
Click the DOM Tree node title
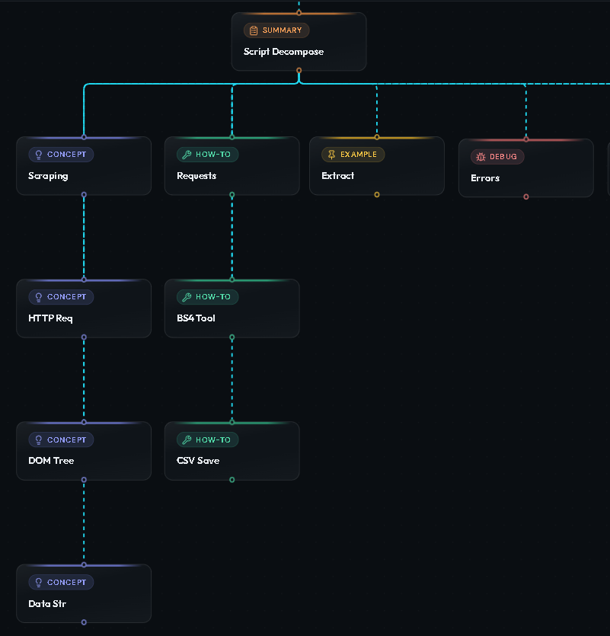(x=51, y=461)
